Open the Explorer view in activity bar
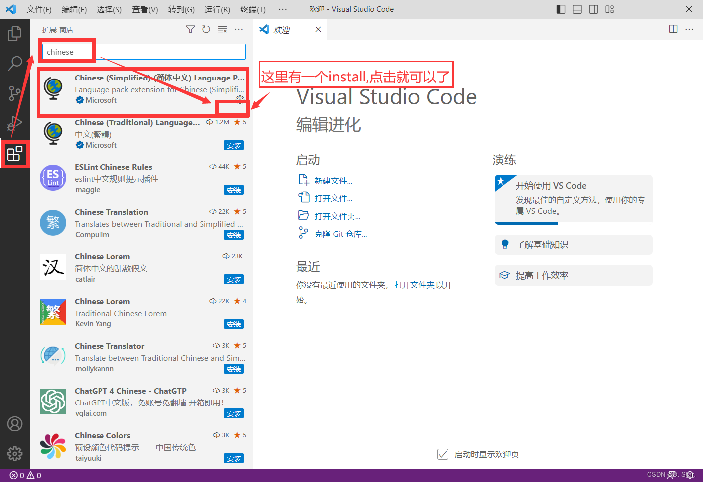 click(x=15, y=34)
